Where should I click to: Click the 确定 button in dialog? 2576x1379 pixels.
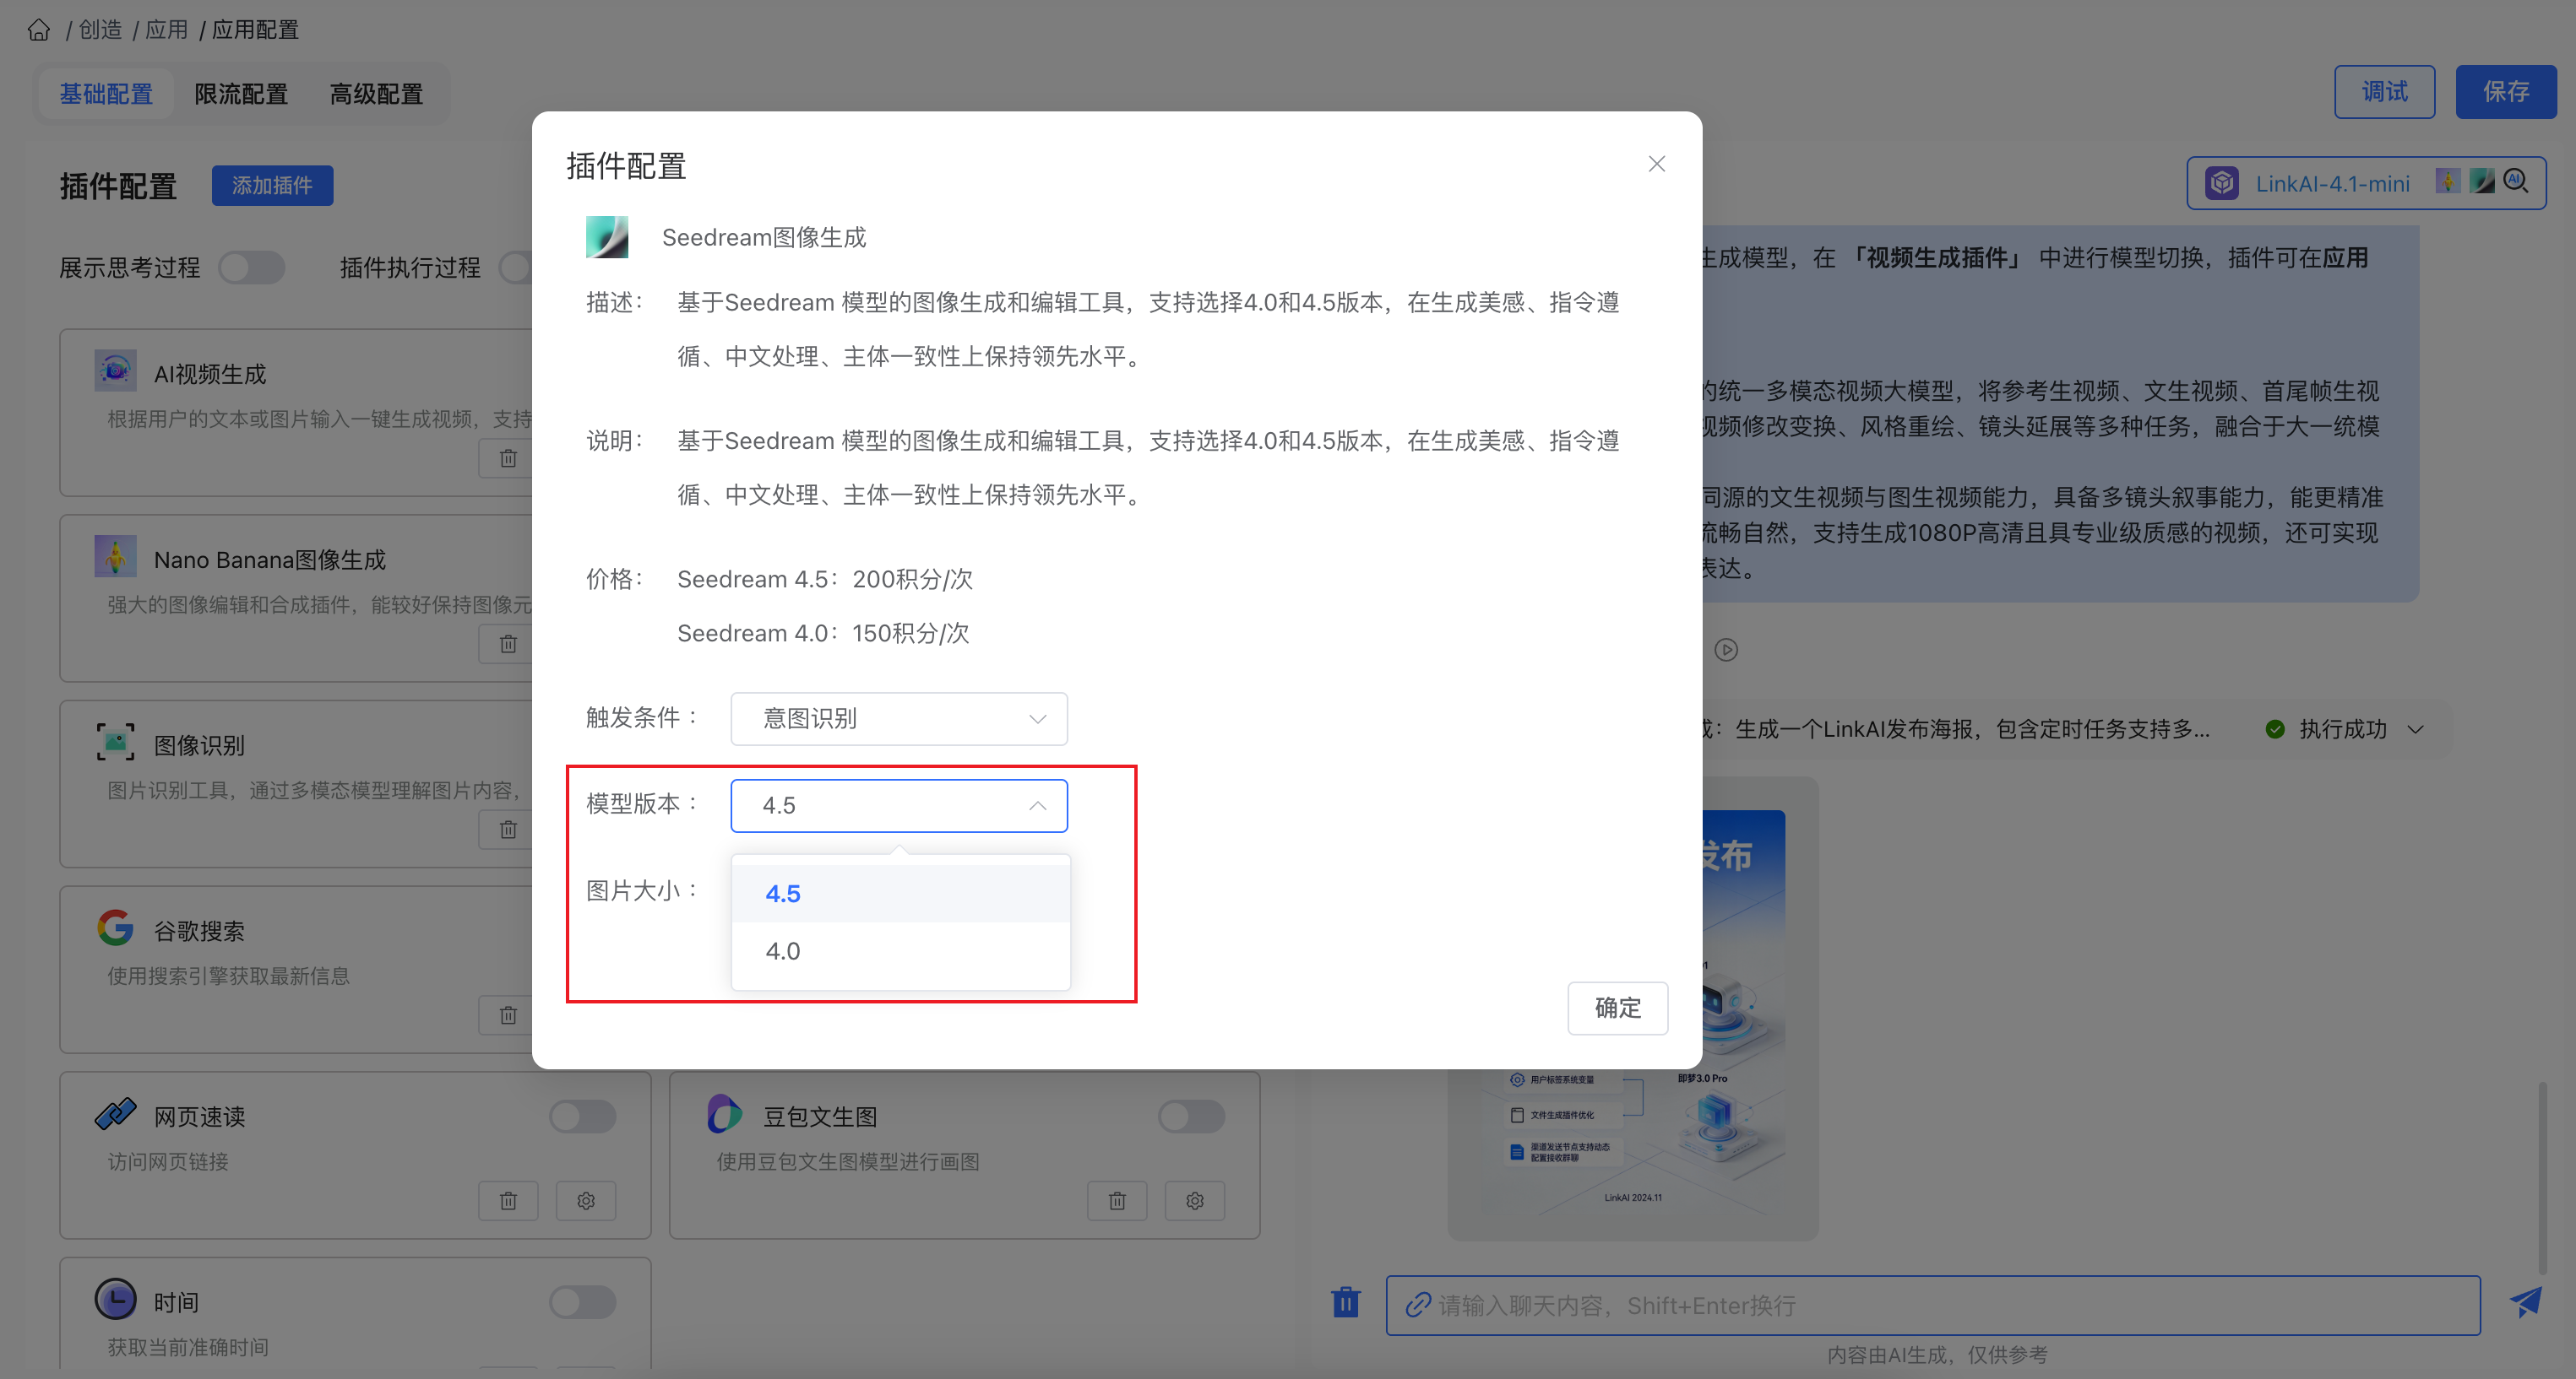(1617, 1008)
